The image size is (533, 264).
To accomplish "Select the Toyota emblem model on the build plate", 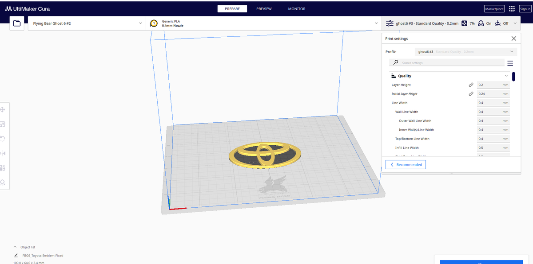I will [x=265, y=156].
